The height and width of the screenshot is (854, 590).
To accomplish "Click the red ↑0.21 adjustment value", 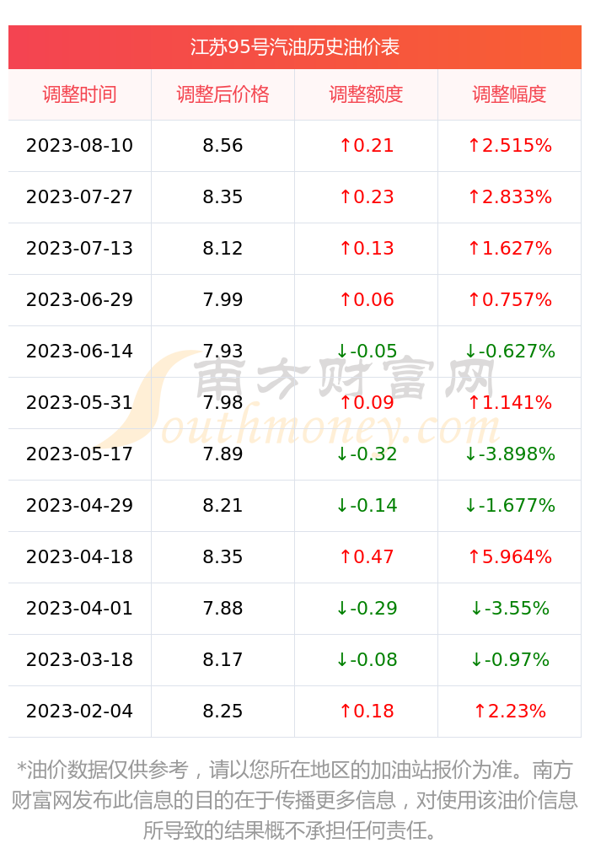I will pos(367,145).
